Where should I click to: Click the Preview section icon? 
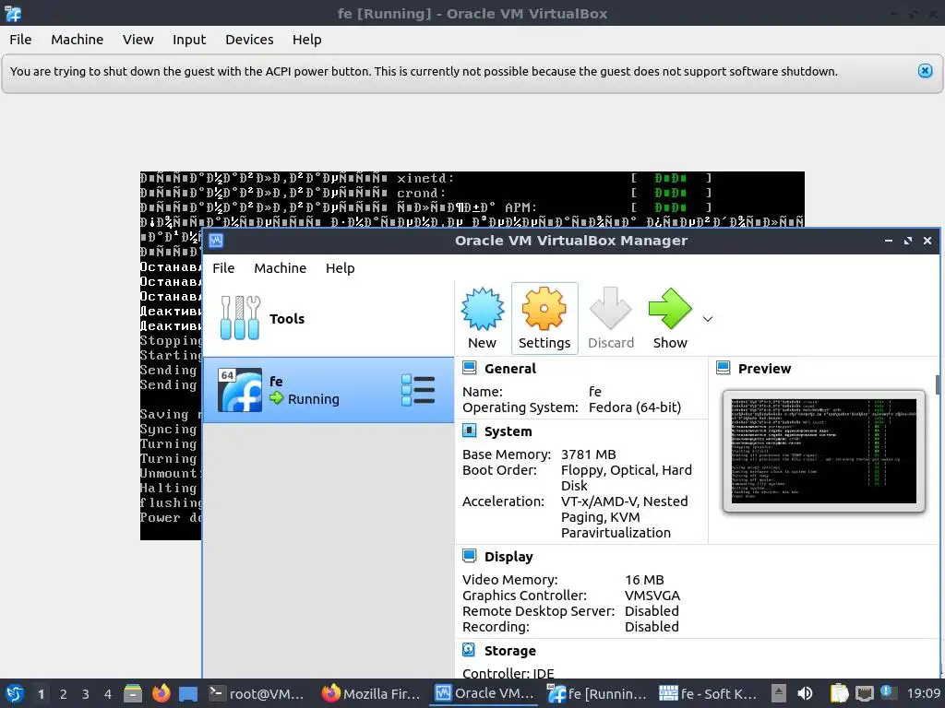724,368
